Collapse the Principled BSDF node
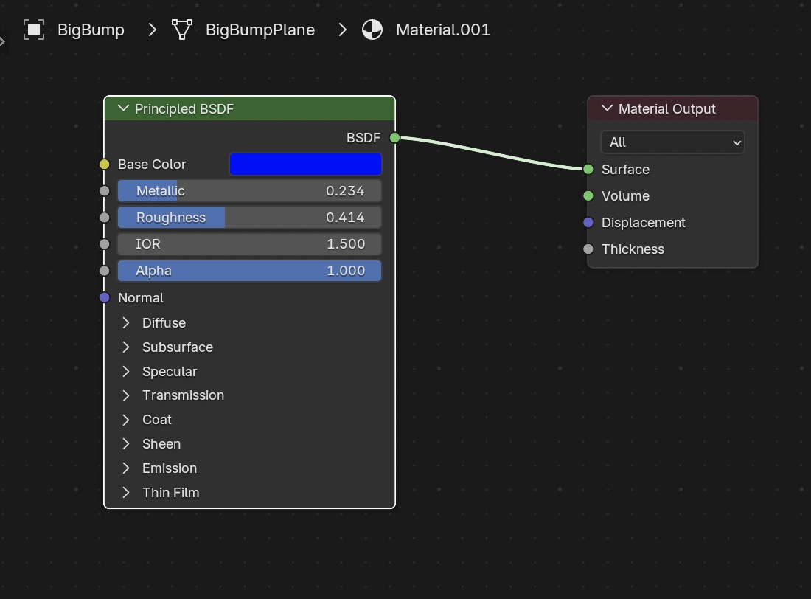811x599 pixels. [123, 108]
